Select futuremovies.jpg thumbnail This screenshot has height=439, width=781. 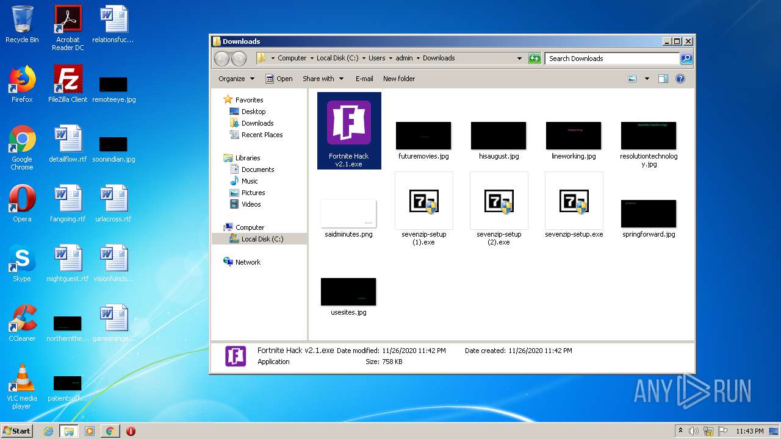coord(423,135)
